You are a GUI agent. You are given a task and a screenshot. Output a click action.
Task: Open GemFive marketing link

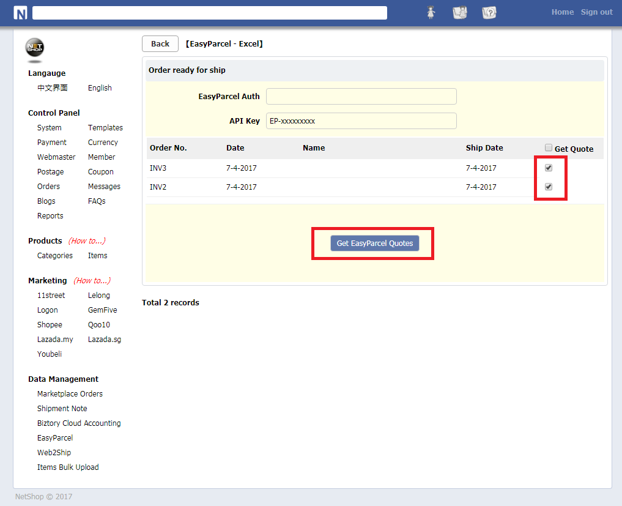click(102, 310)
